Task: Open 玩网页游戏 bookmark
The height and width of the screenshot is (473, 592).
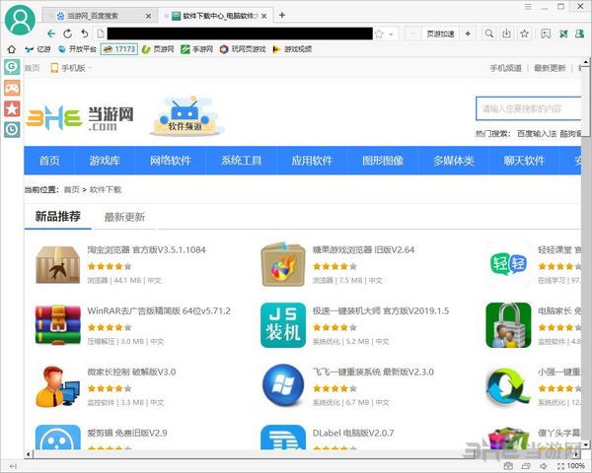Action: [243, 49]
